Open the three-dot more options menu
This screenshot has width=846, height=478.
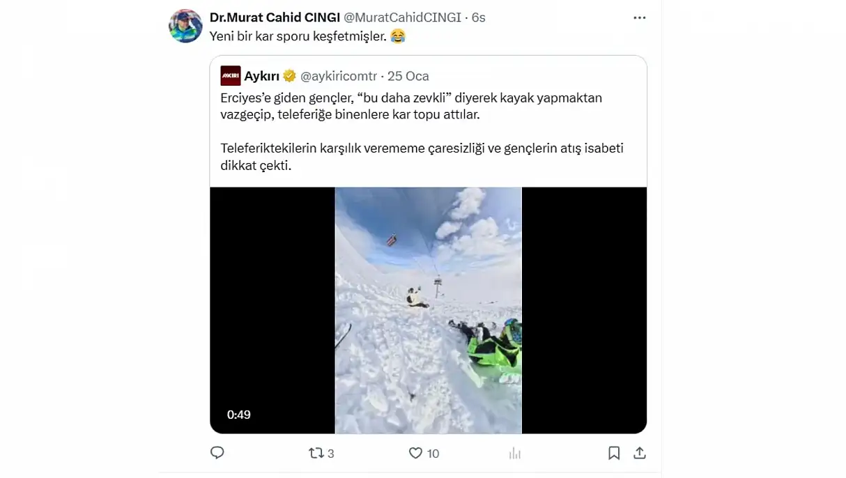coord(640,17)
